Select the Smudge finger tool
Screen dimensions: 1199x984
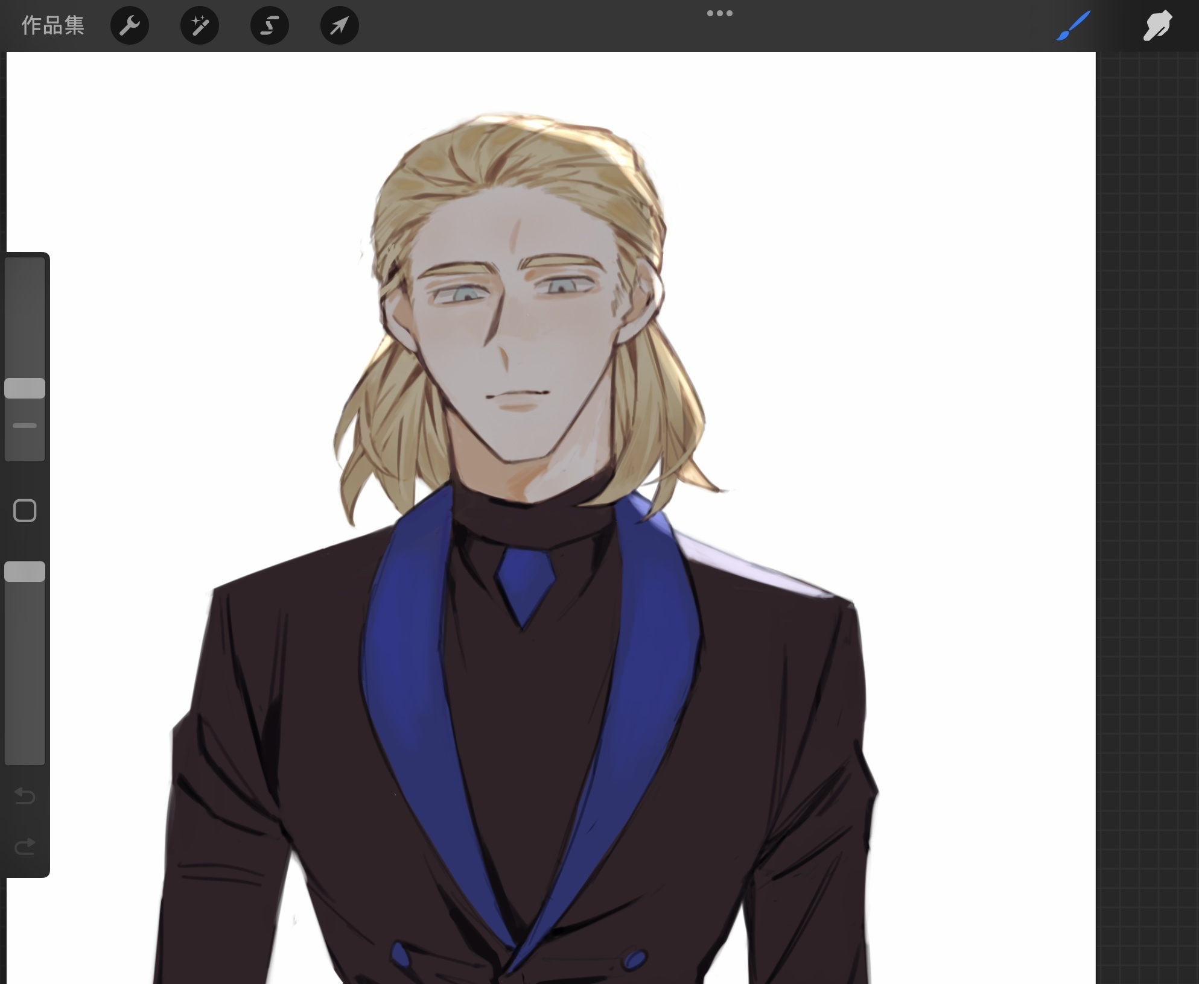click(x=1157, y=26)
